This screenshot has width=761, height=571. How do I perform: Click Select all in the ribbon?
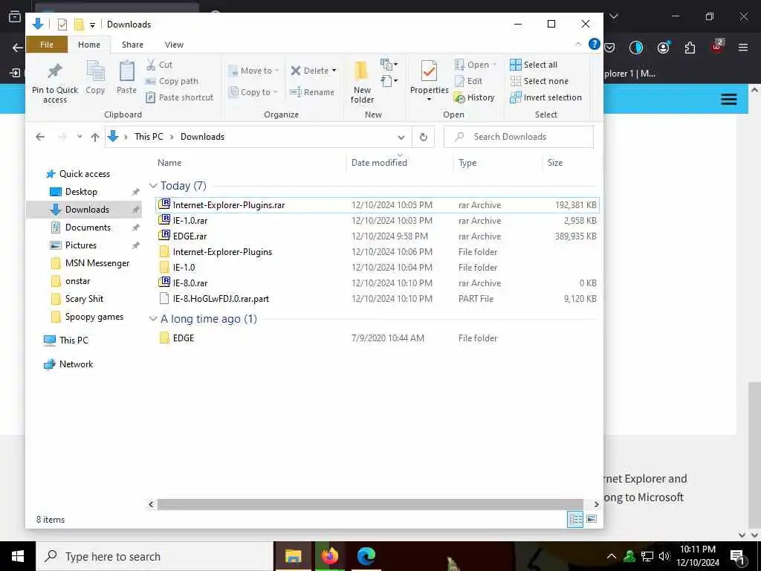[534, 65]
